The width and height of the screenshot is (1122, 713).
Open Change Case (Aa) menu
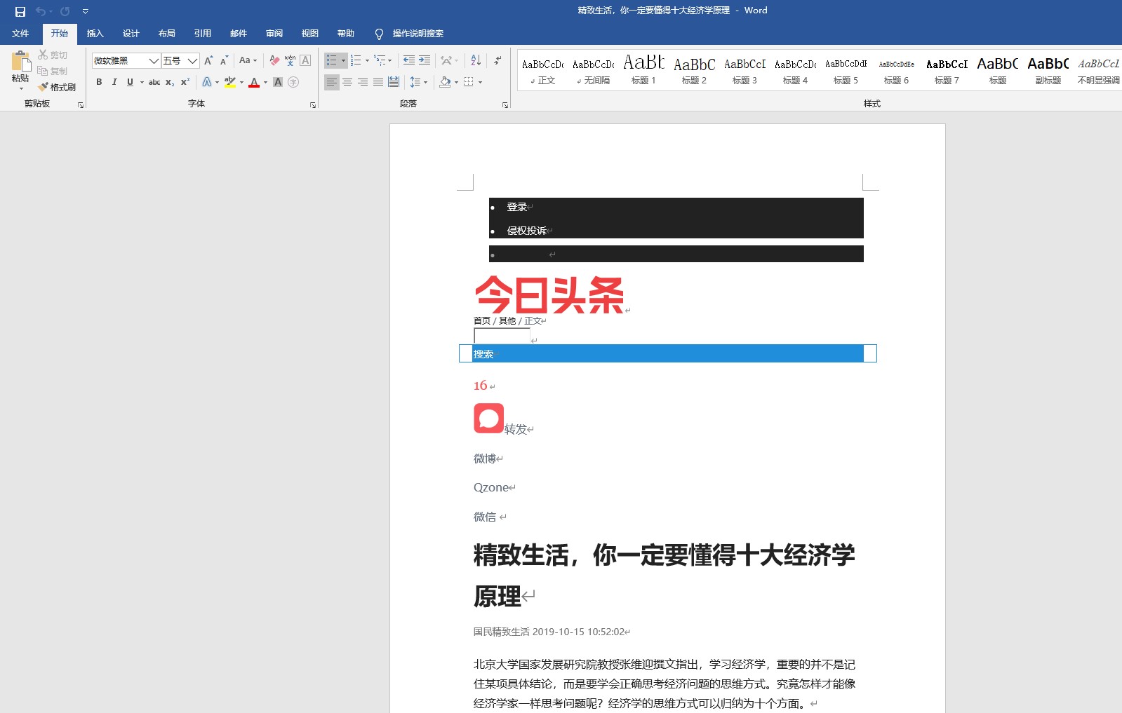pyautogui.click(x=248, y=61)
